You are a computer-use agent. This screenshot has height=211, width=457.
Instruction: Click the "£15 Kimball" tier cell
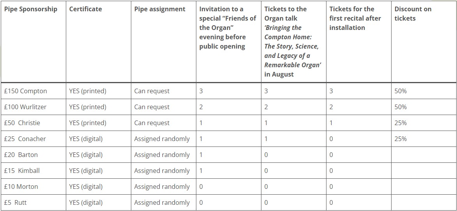pyautogui.click(x=22, y=171)
